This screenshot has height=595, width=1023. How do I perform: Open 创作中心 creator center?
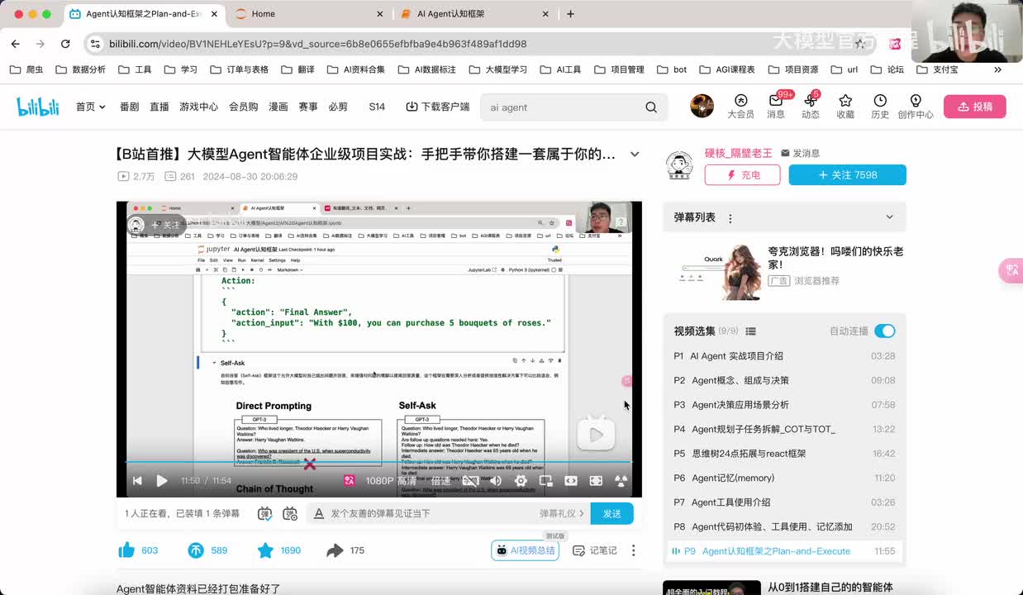coord(916,107)
